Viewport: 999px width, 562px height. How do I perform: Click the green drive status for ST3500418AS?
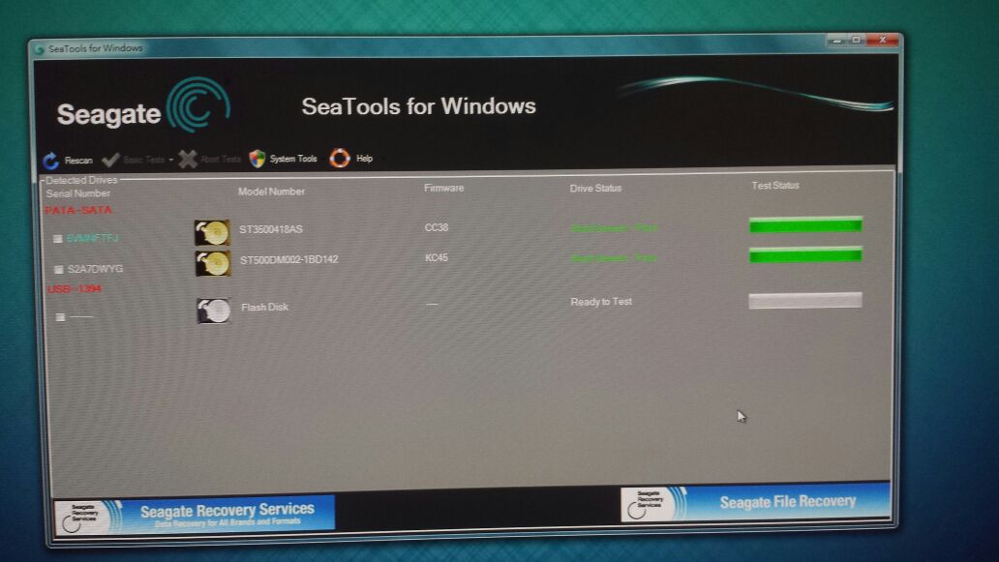point(614,228)
